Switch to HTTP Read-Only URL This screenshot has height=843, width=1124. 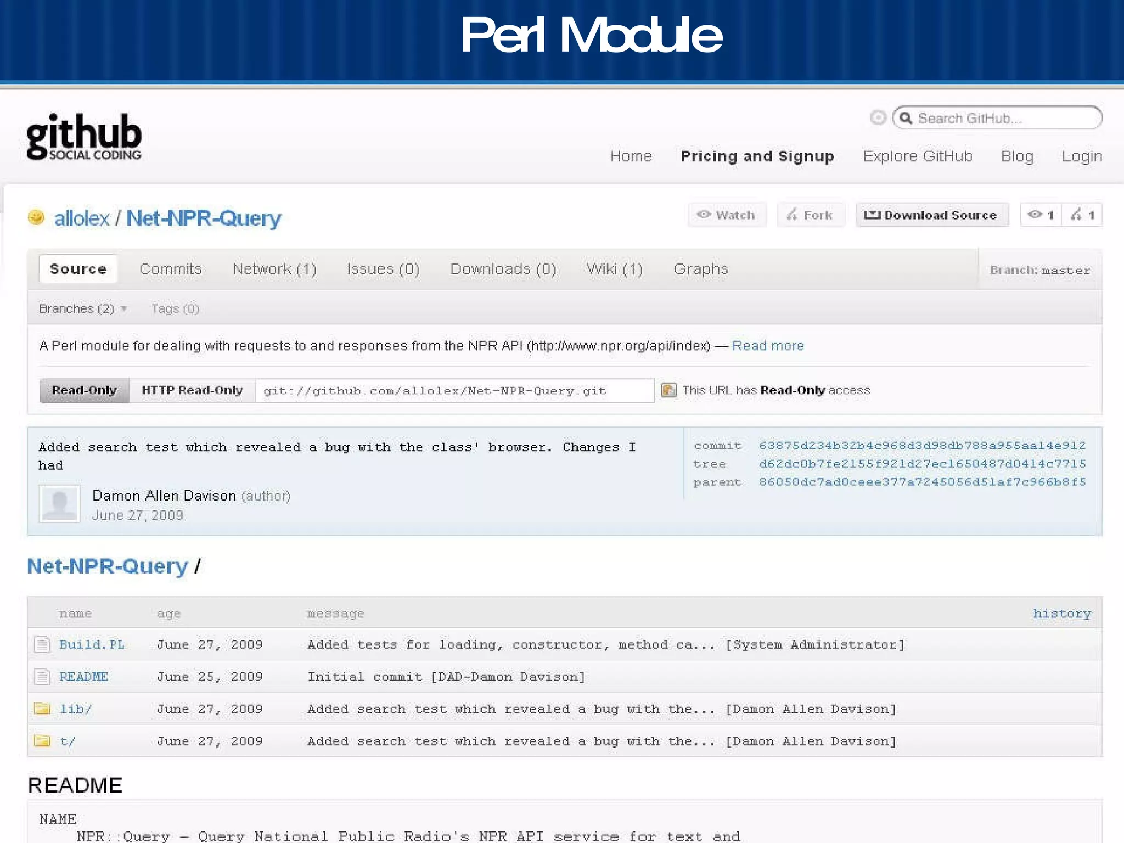pyautogui.click(x=192, y=390)
